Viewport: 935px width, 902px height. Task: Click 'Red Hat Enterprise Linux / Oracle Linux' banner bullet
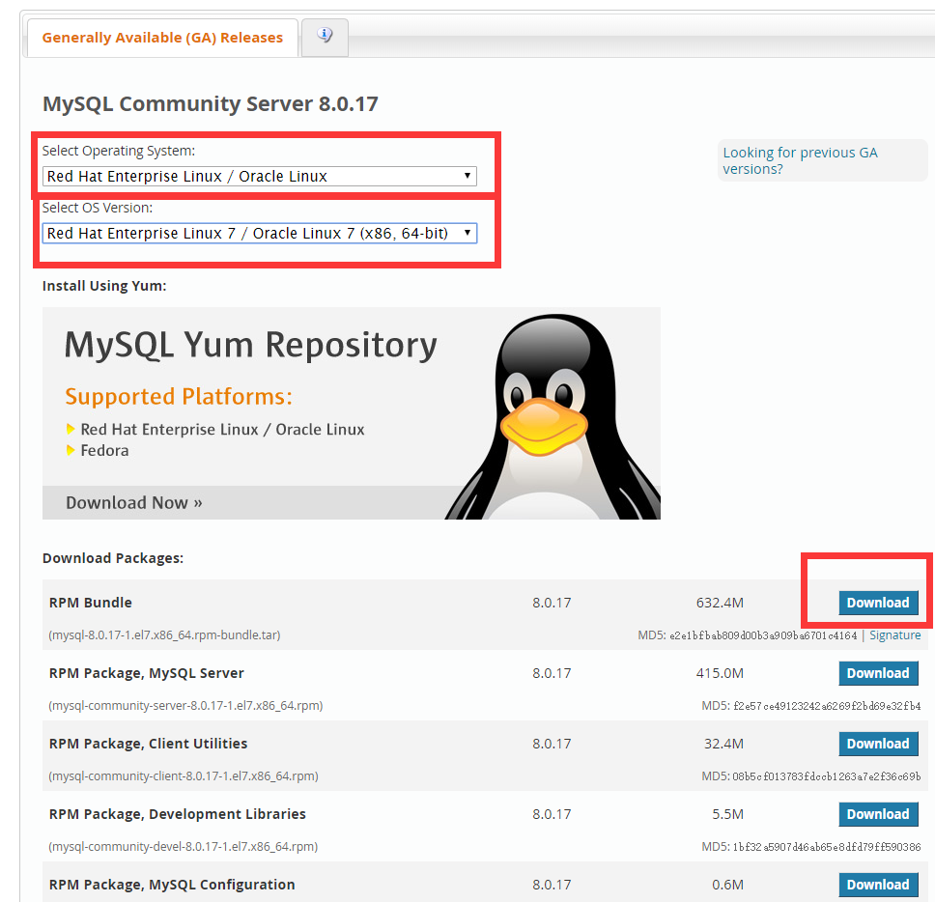pos(222,429)
